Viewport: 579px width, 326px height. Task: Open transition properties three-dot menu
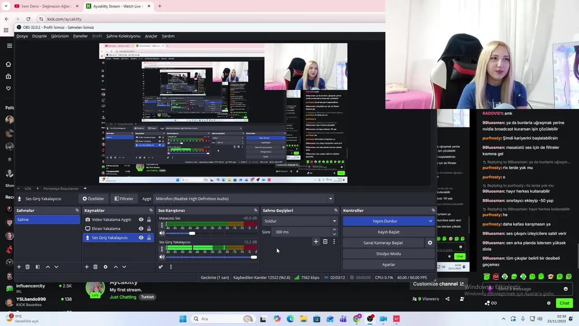[x=334, y=242]
